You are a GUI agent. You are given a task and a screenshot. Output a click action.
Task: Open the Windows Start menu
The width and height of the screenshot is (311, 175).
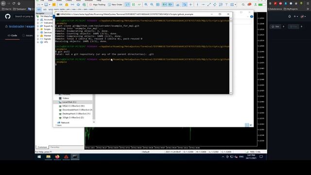39,157
